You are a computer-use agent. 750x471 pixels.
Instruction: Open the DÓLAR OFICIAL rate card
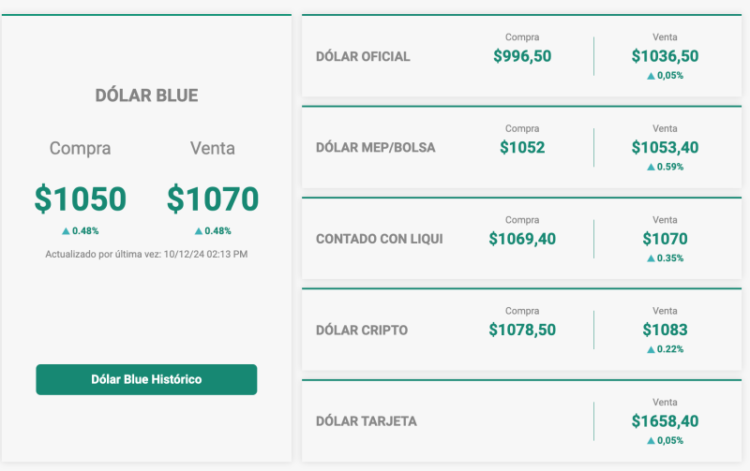(363, 56)
